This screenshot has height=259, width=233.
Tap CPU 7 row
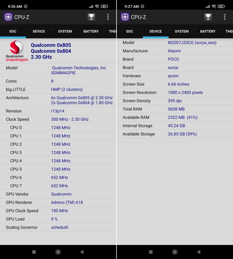[x=58, y=186]
